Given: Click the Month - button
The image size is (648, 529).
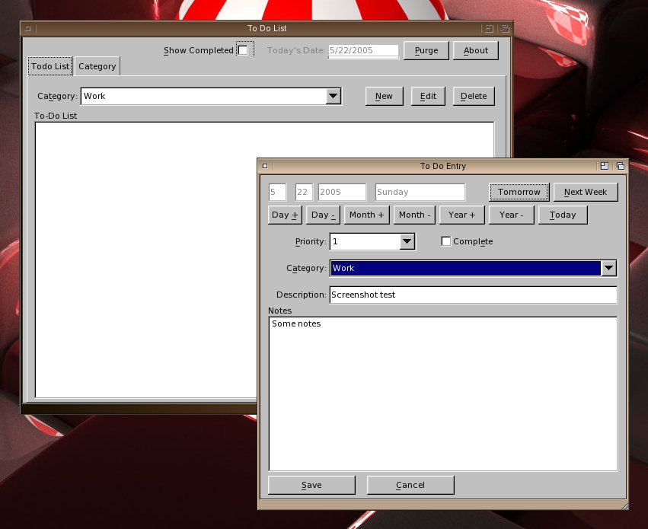Looking at the screenshot, I should 414,215.
